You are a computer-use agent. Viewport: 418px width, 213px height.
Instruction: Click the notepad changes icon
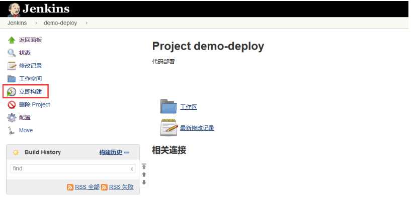tap(12, 66)
